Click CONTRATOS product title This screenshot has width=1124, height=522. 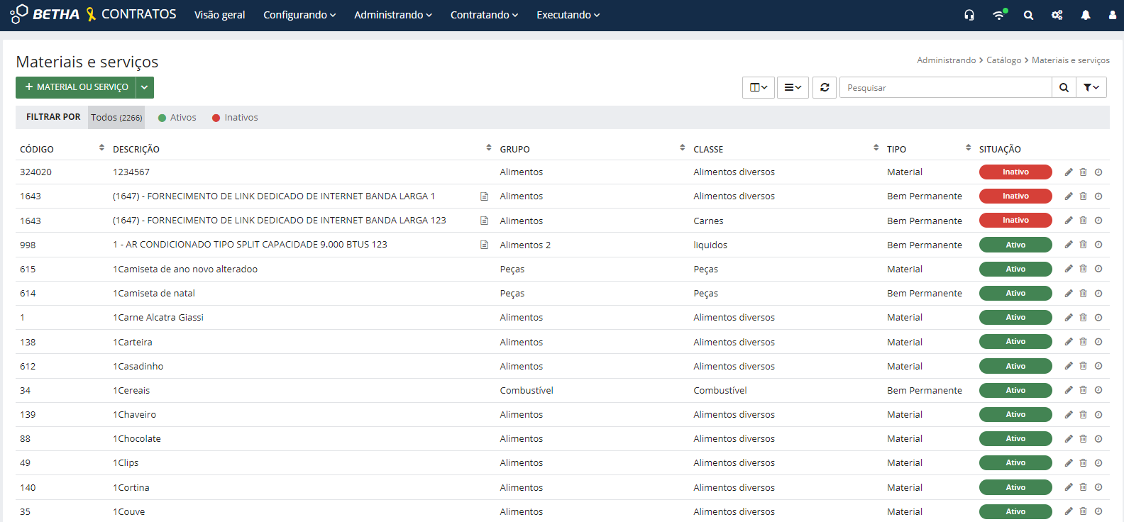tap(139, 14)
